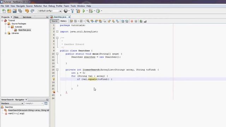Minimize the Navigator panel

pyautogui.click(x=47, y=99)
